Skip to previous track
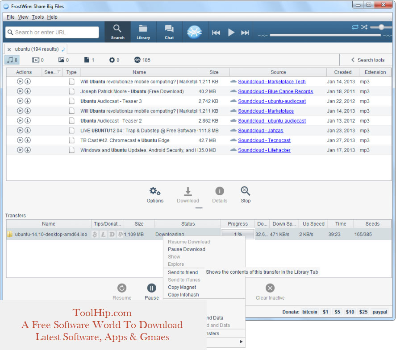This screenshot has width=396, height=350. 216,33
